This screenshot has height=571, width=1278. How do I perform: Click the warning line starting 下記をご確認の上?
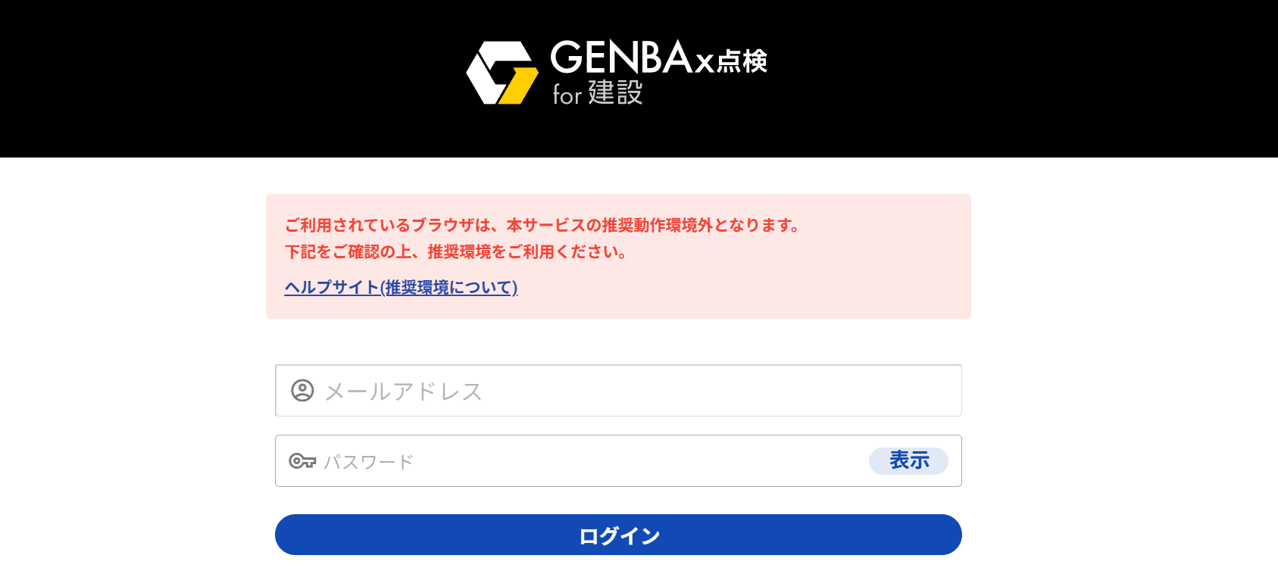coord(456,252)
